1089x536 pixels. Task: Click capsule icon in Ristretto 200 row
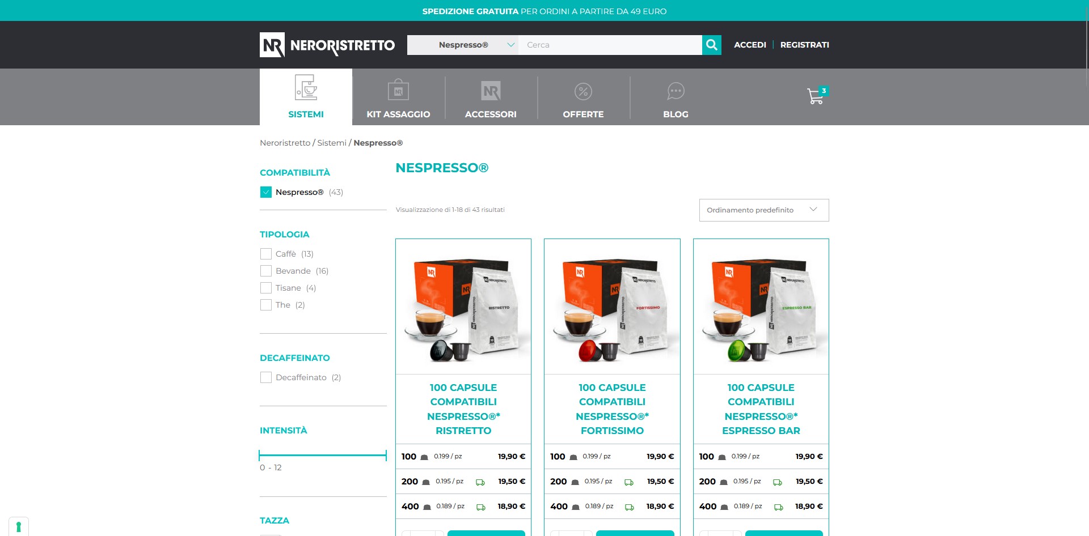(426, 482)
